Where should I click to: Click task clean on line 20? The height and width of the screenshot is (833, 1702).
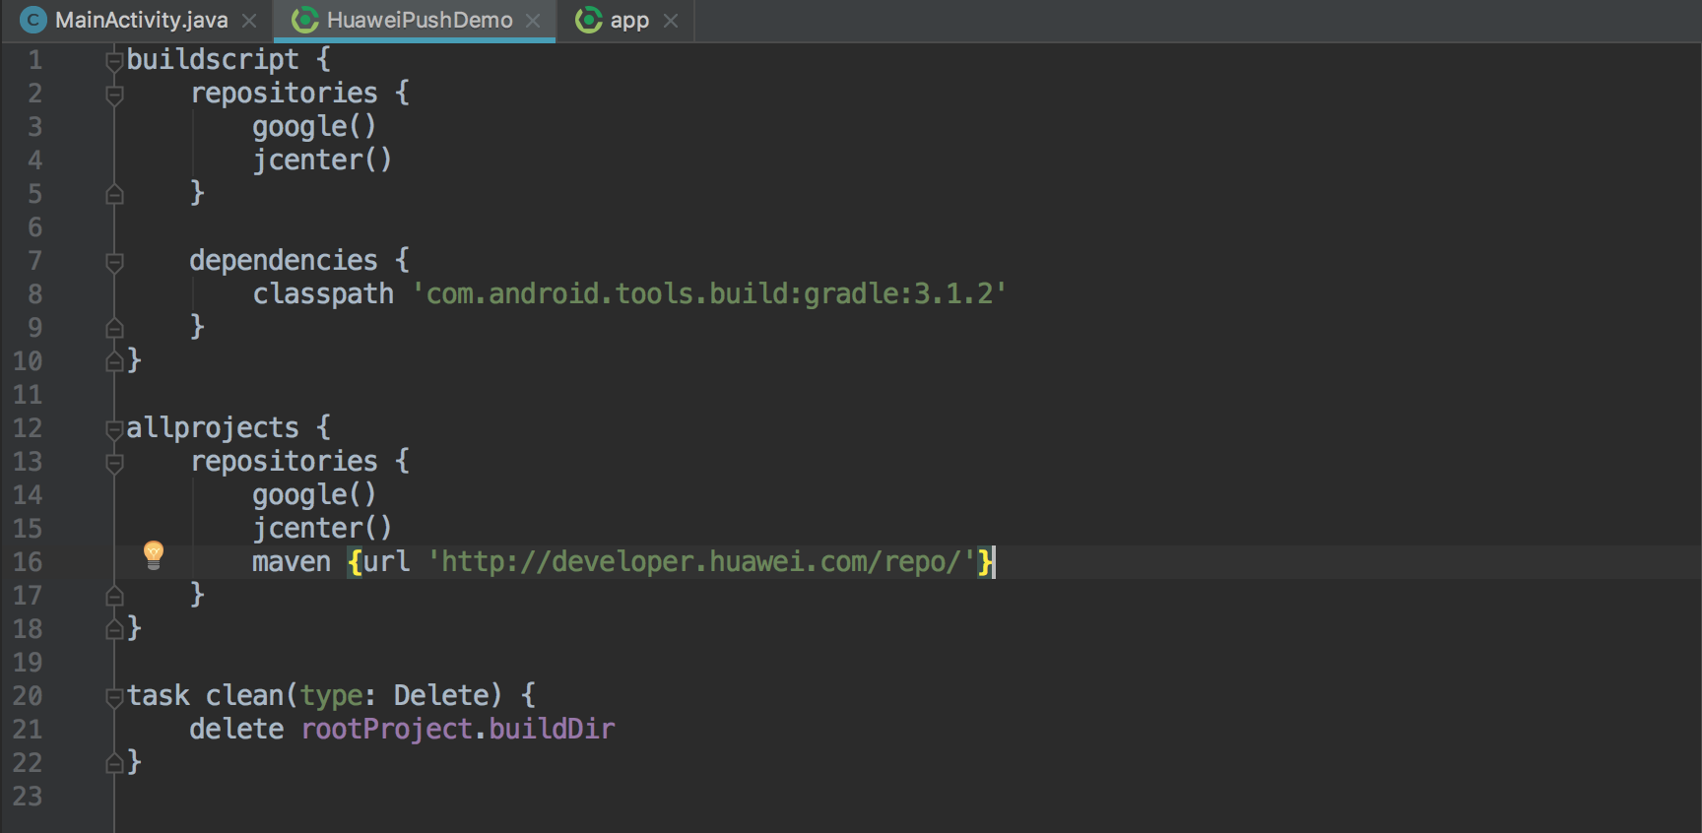205,695
